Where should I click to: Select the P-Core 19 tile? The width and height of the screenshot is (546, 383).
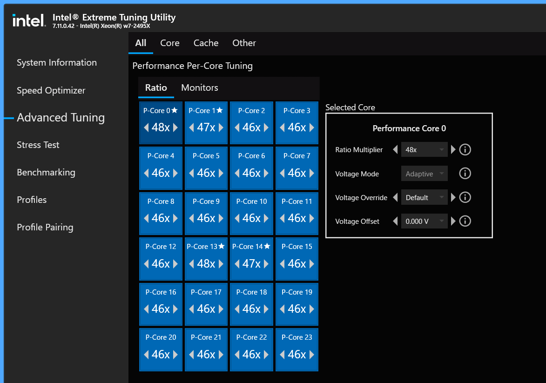click(297, 304)
